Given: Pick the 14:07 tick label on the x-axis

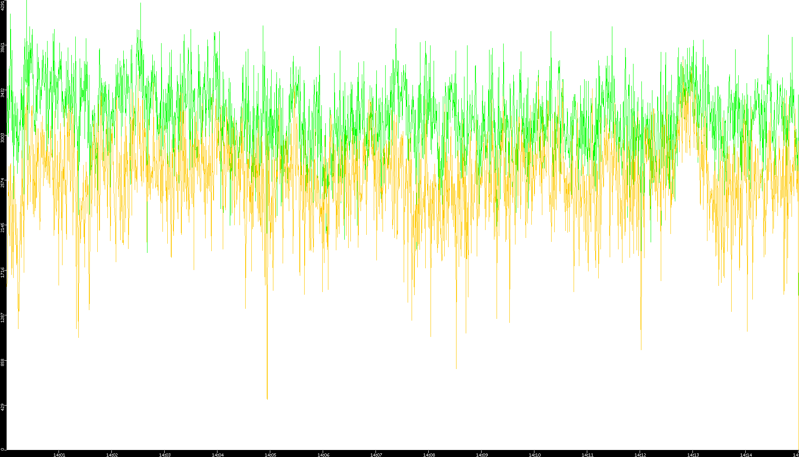Looking at the screenshot, I should tap(376, 454).
